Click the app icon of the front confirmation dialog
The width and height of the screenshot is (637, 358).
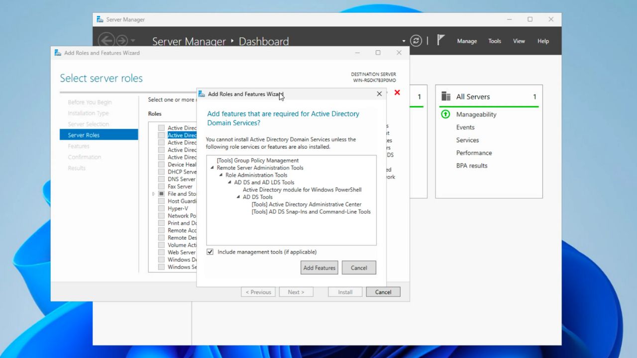pyautogui.click(x=202, y=94)
